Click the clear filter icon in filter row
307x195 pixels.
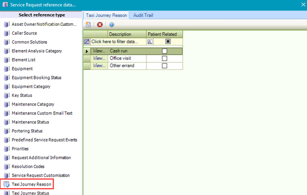[87, 42]
